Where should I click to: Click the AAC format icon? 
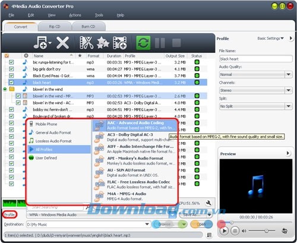click(99, 125)
